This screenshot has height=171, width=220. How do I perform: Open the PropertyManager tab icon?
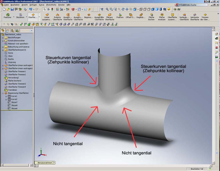(8, 31)
